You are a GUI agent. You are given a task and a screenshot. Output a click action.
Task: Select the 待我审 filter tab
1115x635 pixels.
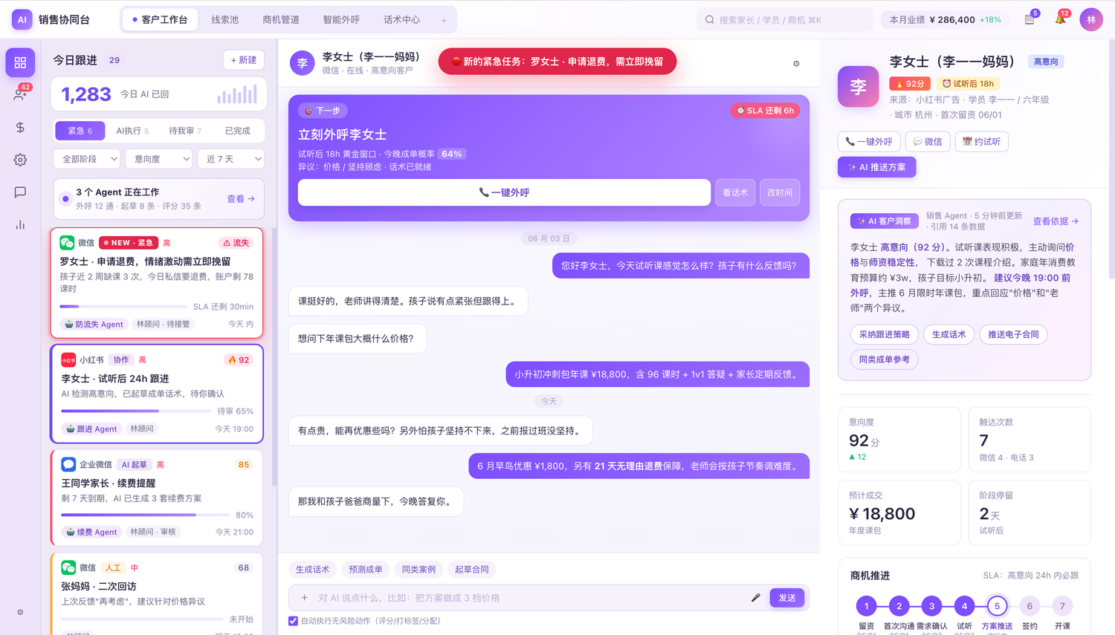(x=185, y=131)
